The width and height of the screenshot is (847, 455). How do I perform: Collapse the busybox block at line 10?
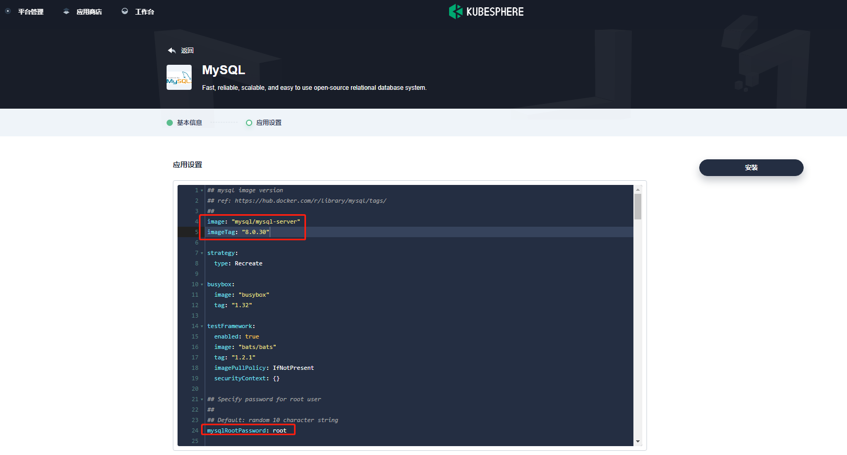pyautogui.click(x=202, y=285)
